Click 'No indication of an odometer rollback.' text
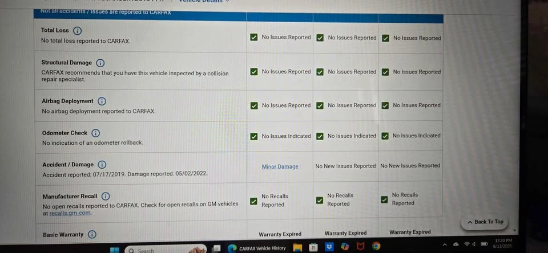This screenshot has width=548, height=253. coord(92,142)
